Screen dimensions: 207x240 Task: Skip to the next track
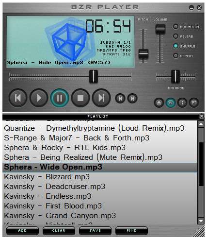point(101,98)
